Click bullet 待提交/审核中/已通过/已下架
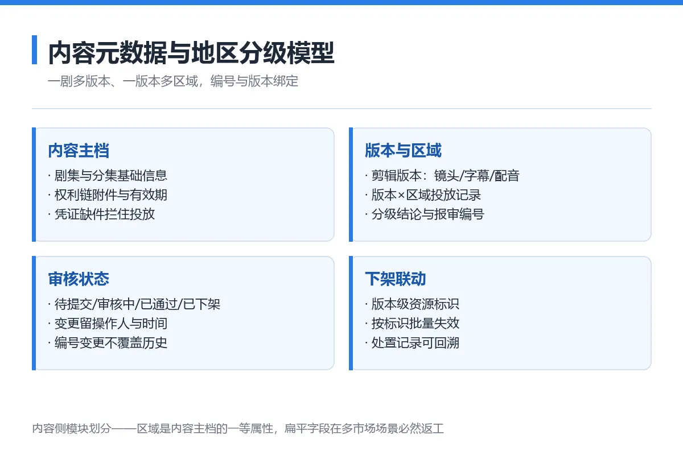This screenshot has width=683, height=455. pyautogui.click(x=134, y=304)
